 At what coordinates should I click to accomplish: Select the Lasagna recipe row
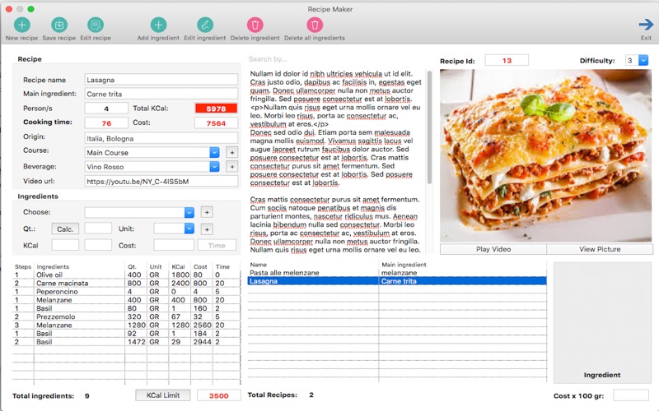[x=397, y=281]
